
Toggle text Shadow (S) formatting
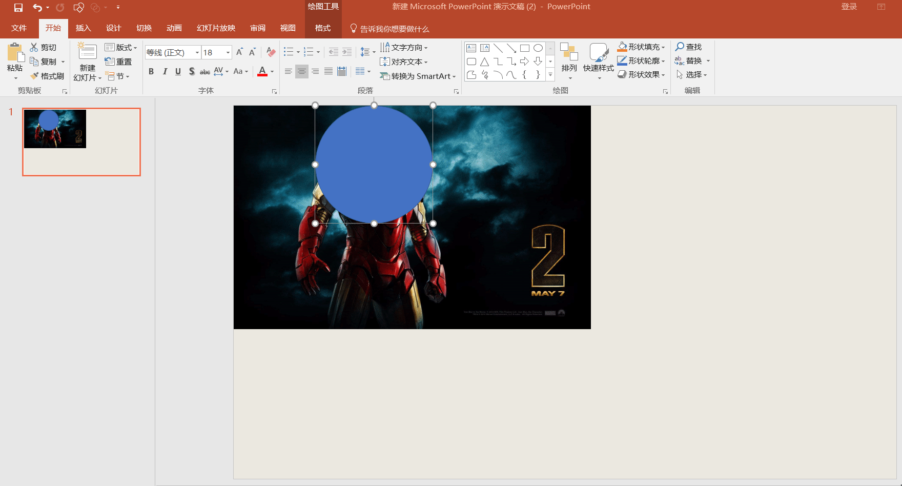click(192, 71)
